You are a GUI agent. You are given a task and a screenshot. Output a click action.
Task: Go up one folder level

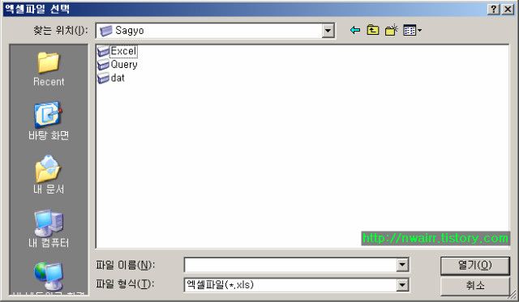[x=373, y=31]
